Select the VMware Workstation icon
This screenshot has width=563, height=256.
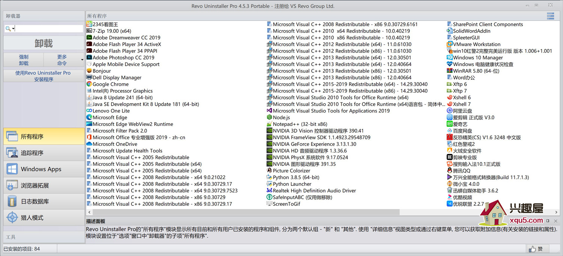point(450,44)
